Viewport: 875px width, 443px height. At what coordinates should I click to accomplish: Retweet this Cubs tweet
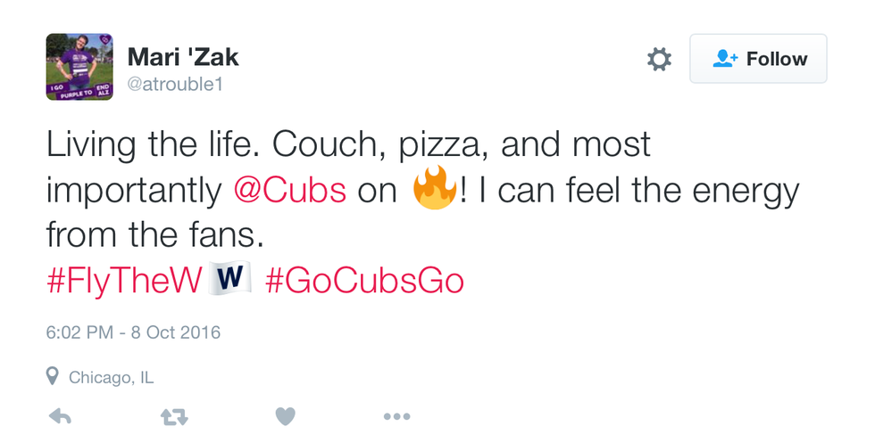172,416
